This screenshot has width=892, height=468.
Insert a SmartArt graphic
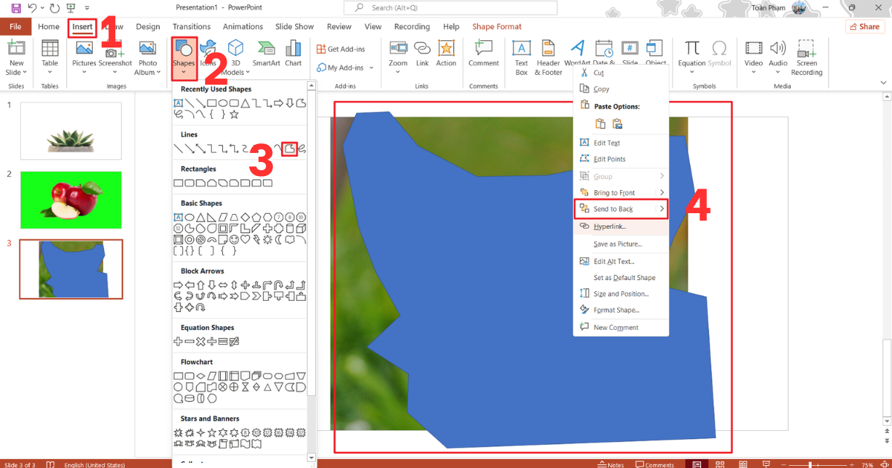[x=266, y=54]
